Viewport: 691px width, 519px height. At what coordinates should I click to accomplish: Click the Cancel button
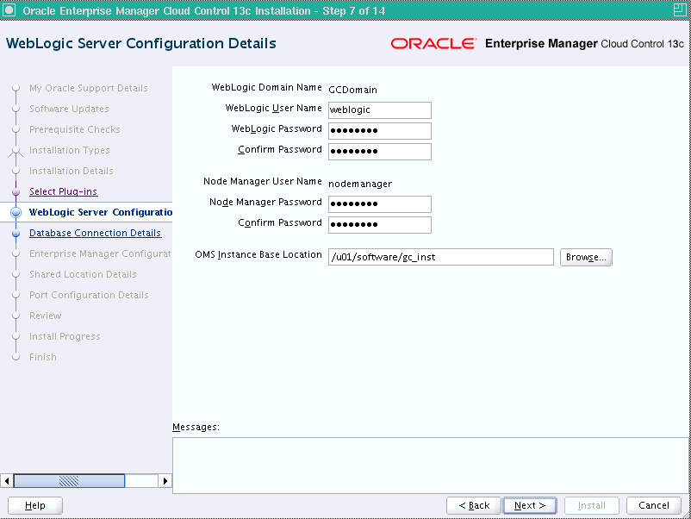654,505
